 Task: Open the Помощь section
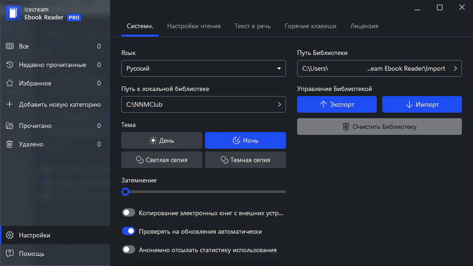[30, 254]
